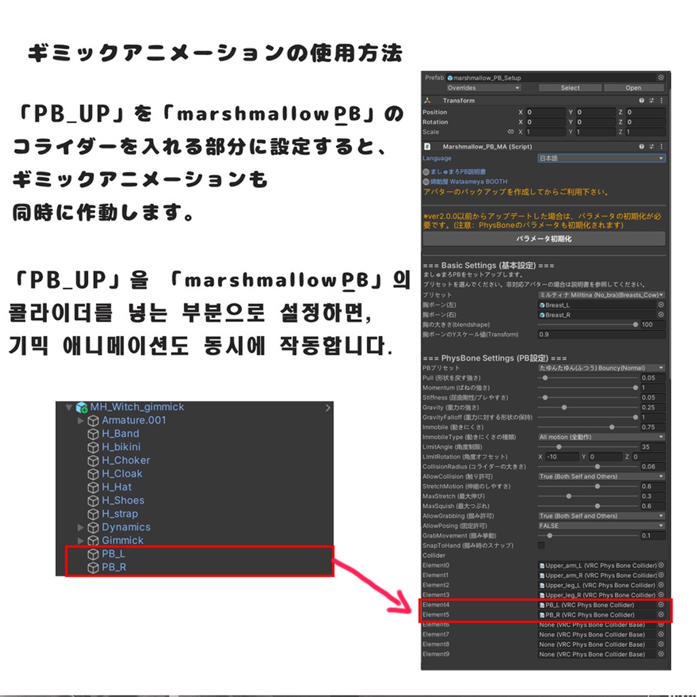
Task: Expand the Armature.001 hierarchy item
Action: point(80,421)
